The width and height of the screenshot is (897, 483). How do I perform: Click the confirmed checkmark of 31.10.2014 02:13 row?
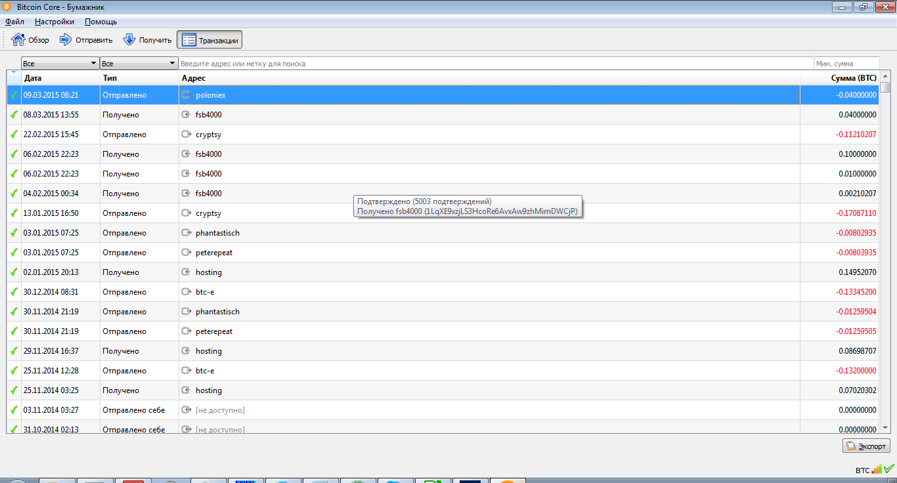(14, 429)
